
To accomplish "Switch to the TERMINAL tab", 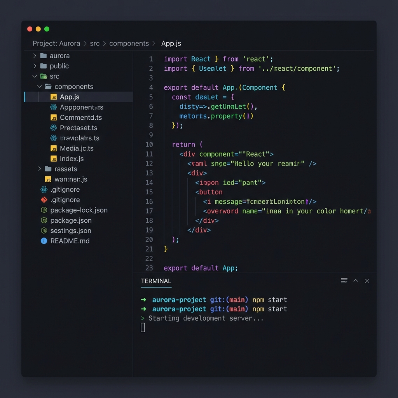I will click(x=156, y=281).
